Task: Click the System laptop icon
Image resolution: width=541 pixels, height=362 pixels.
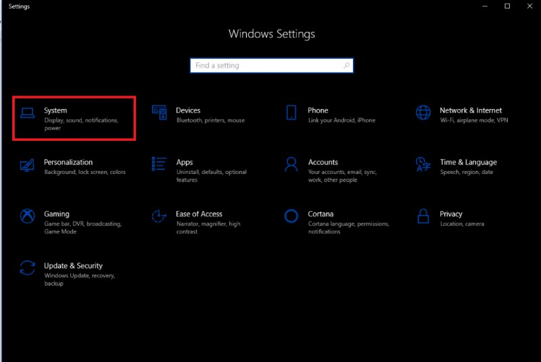Action: 27,113
